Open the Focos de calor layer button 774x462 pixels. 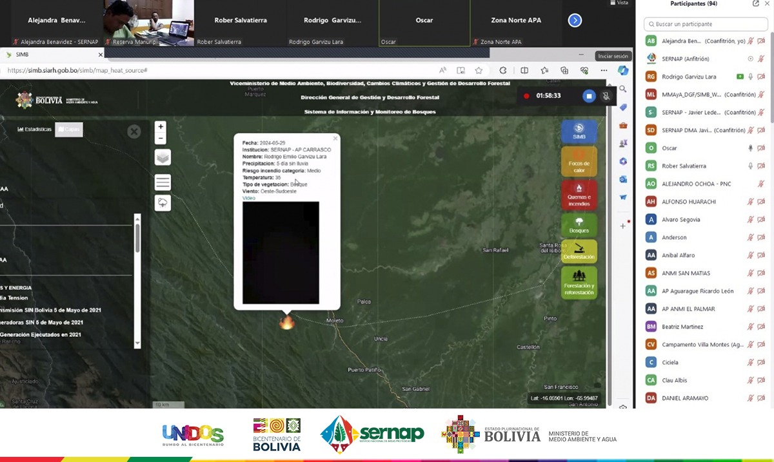[x=579, y=161]
